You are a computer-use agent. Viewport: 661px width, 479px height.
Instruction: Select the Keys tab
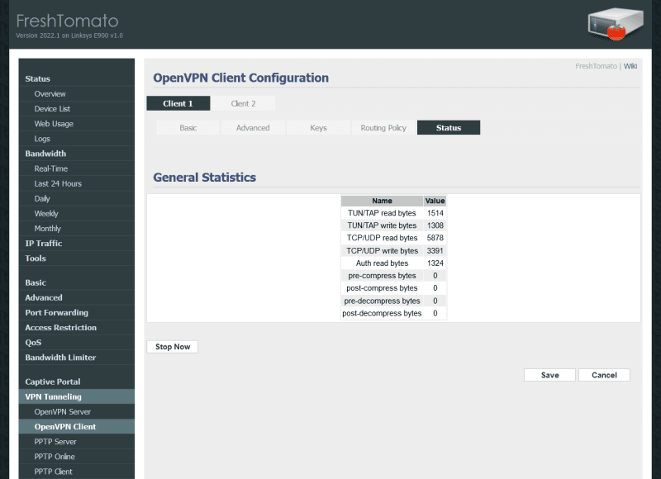pyautogui.click(x=318, y=128)
